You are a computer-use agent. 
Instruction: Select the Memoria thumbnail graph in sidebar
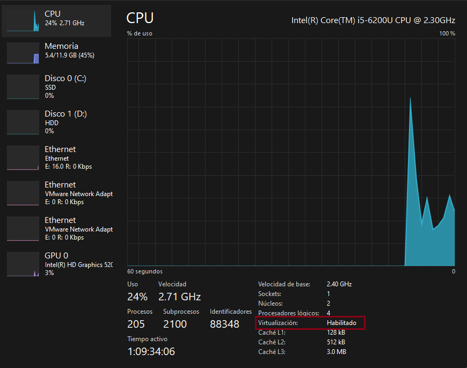pos(23,53)
